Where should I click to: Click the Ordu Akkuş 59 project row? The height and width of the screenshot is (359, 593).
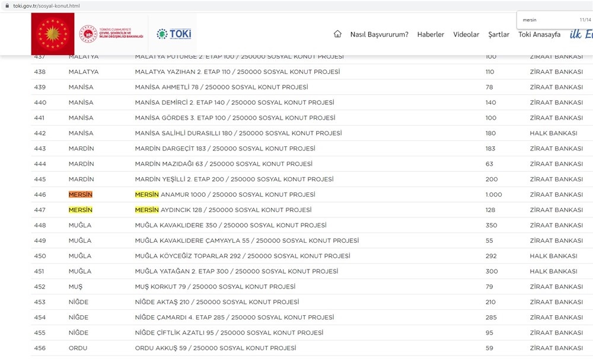(x=215, y=348)
